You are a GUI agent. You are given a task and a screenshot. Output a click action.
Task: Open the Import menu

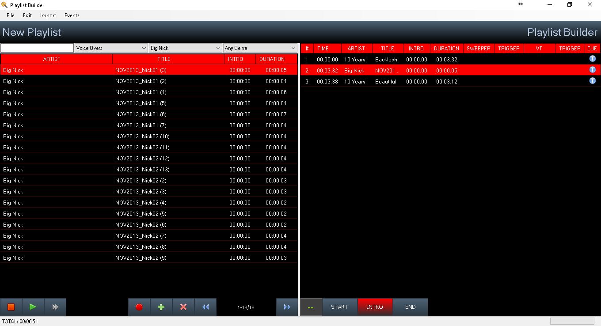click(x=48, y=15)
